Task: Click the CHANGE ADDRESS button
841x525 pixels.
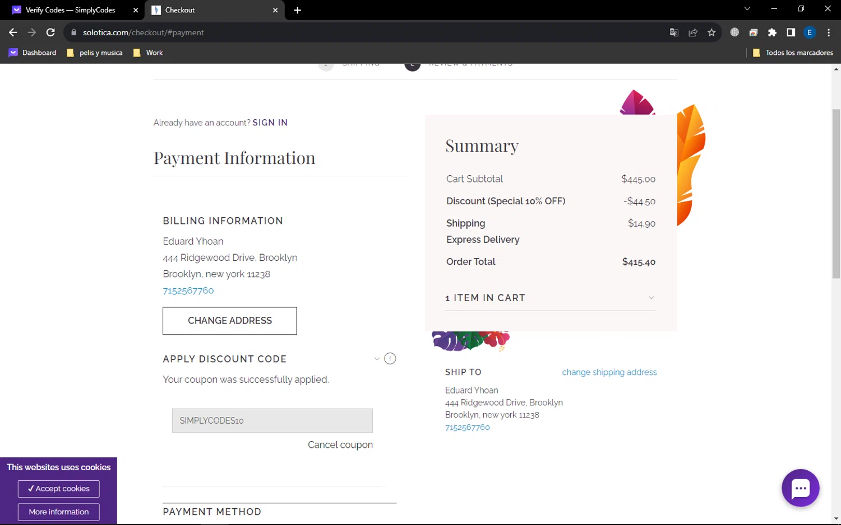Action: point(230,321)
